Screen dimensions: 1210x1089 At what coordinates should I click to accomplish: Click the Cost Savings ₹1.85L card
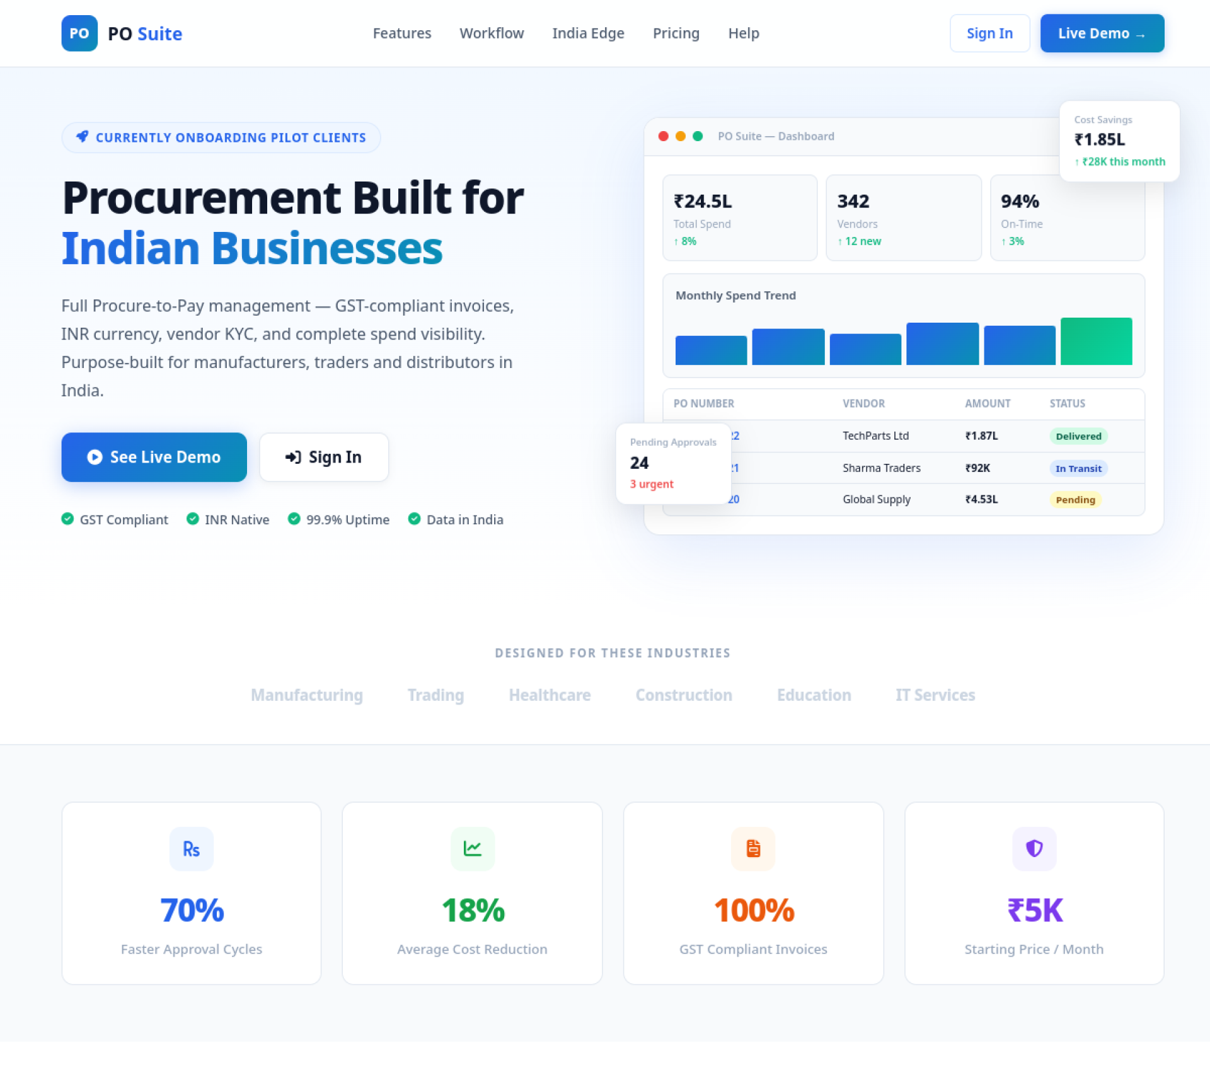pyautogui.click(x=1119, y=141)
